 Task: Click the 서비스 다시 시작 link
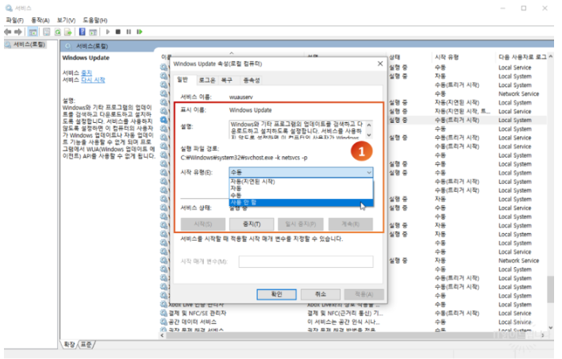[x=93, y=79]
